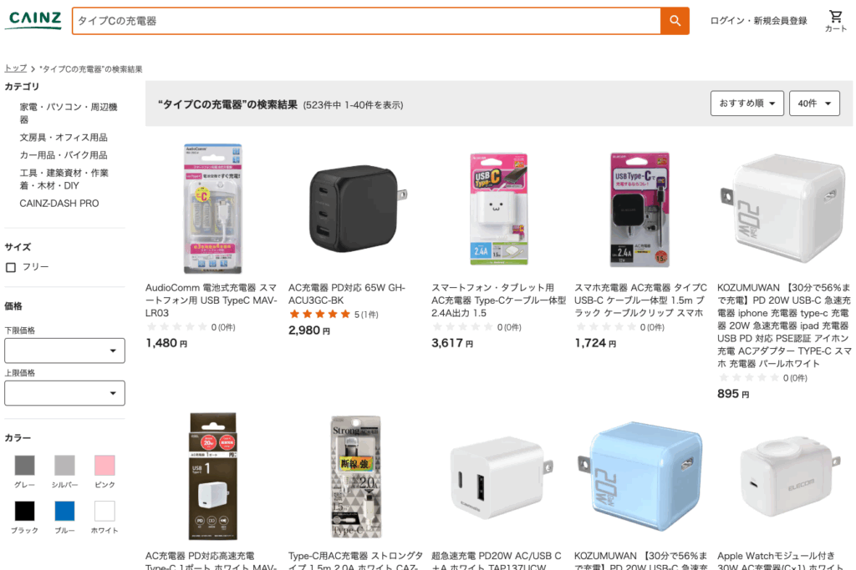Change the 40件 items-per-page dropdown
Image resolution: width=856 pixels, height=570 pixels.
coord(814,103)
